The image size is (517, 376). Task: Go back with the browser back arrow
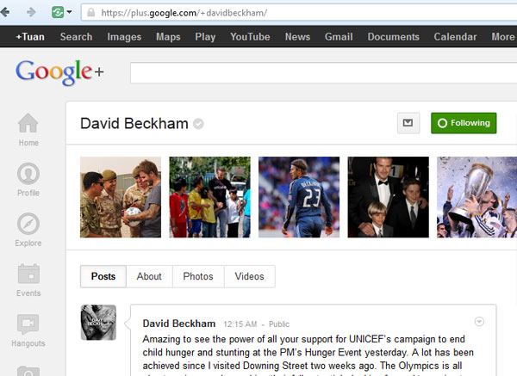(4, 12)
